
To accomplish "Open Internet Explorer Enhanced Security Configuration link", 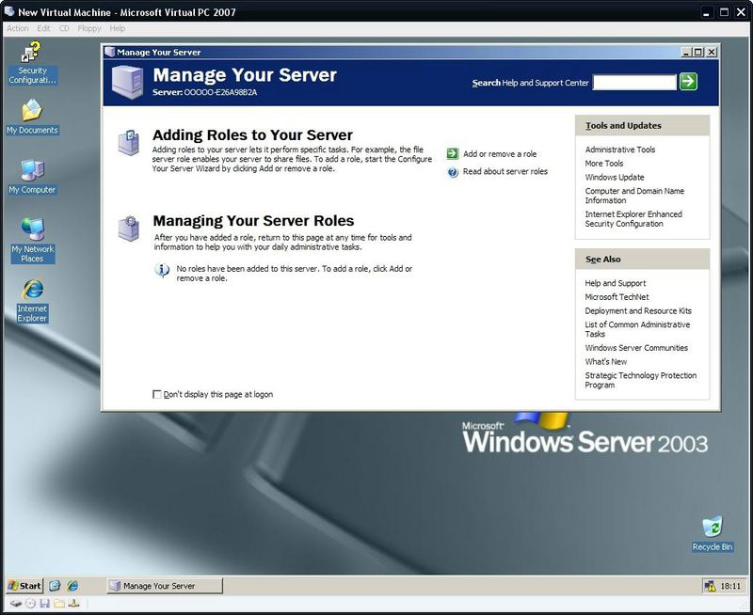I will [x=633, y=219].
